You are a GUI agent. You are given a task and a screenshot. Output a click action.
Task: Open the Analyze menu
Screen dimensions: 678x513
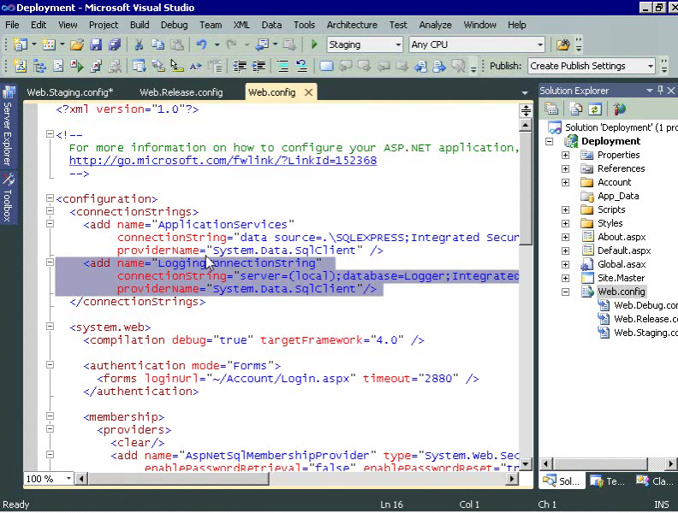pos(435,25)
